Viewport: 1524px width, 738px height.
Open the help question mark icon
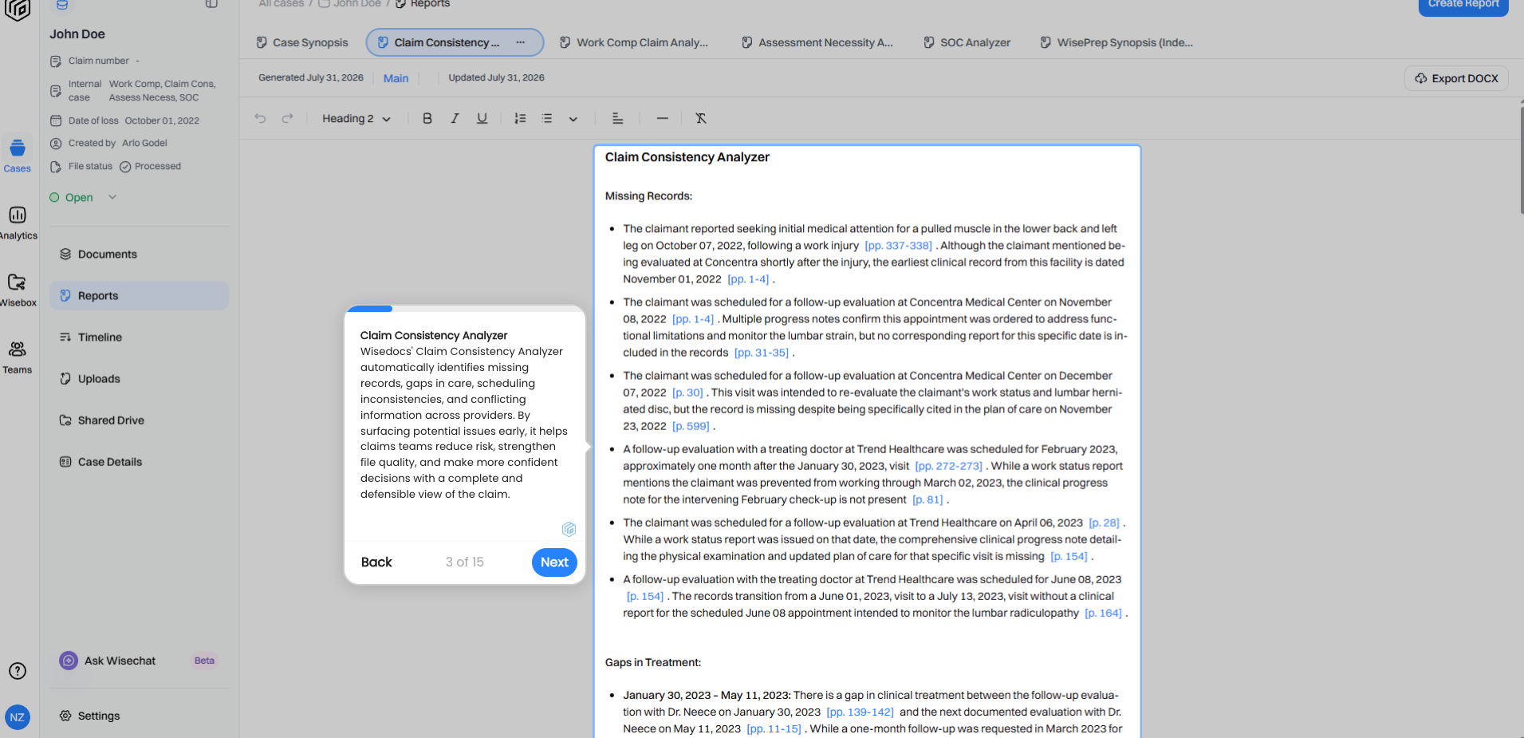tap(18, 671)
